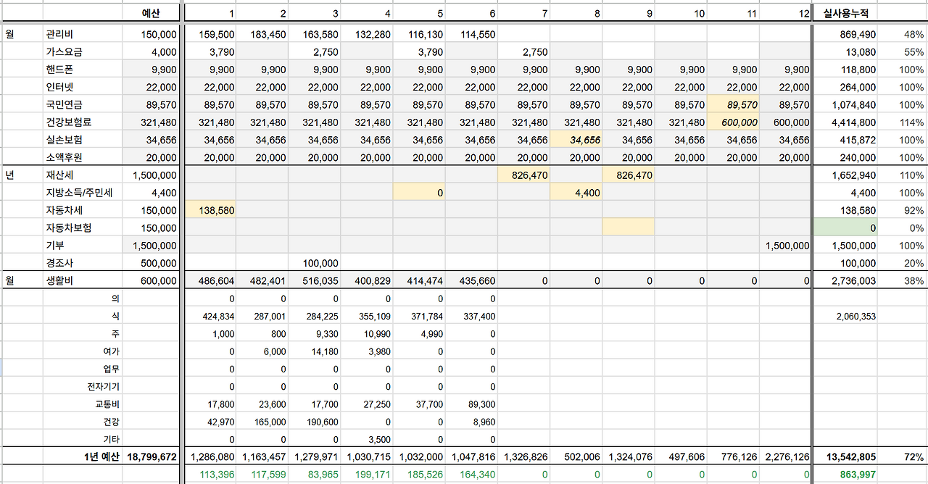Image resolution: width=928 pixels, height=484 pixels.
Task: Select the 1,286,080 January total cell
Action: click(x=210, y=456)
